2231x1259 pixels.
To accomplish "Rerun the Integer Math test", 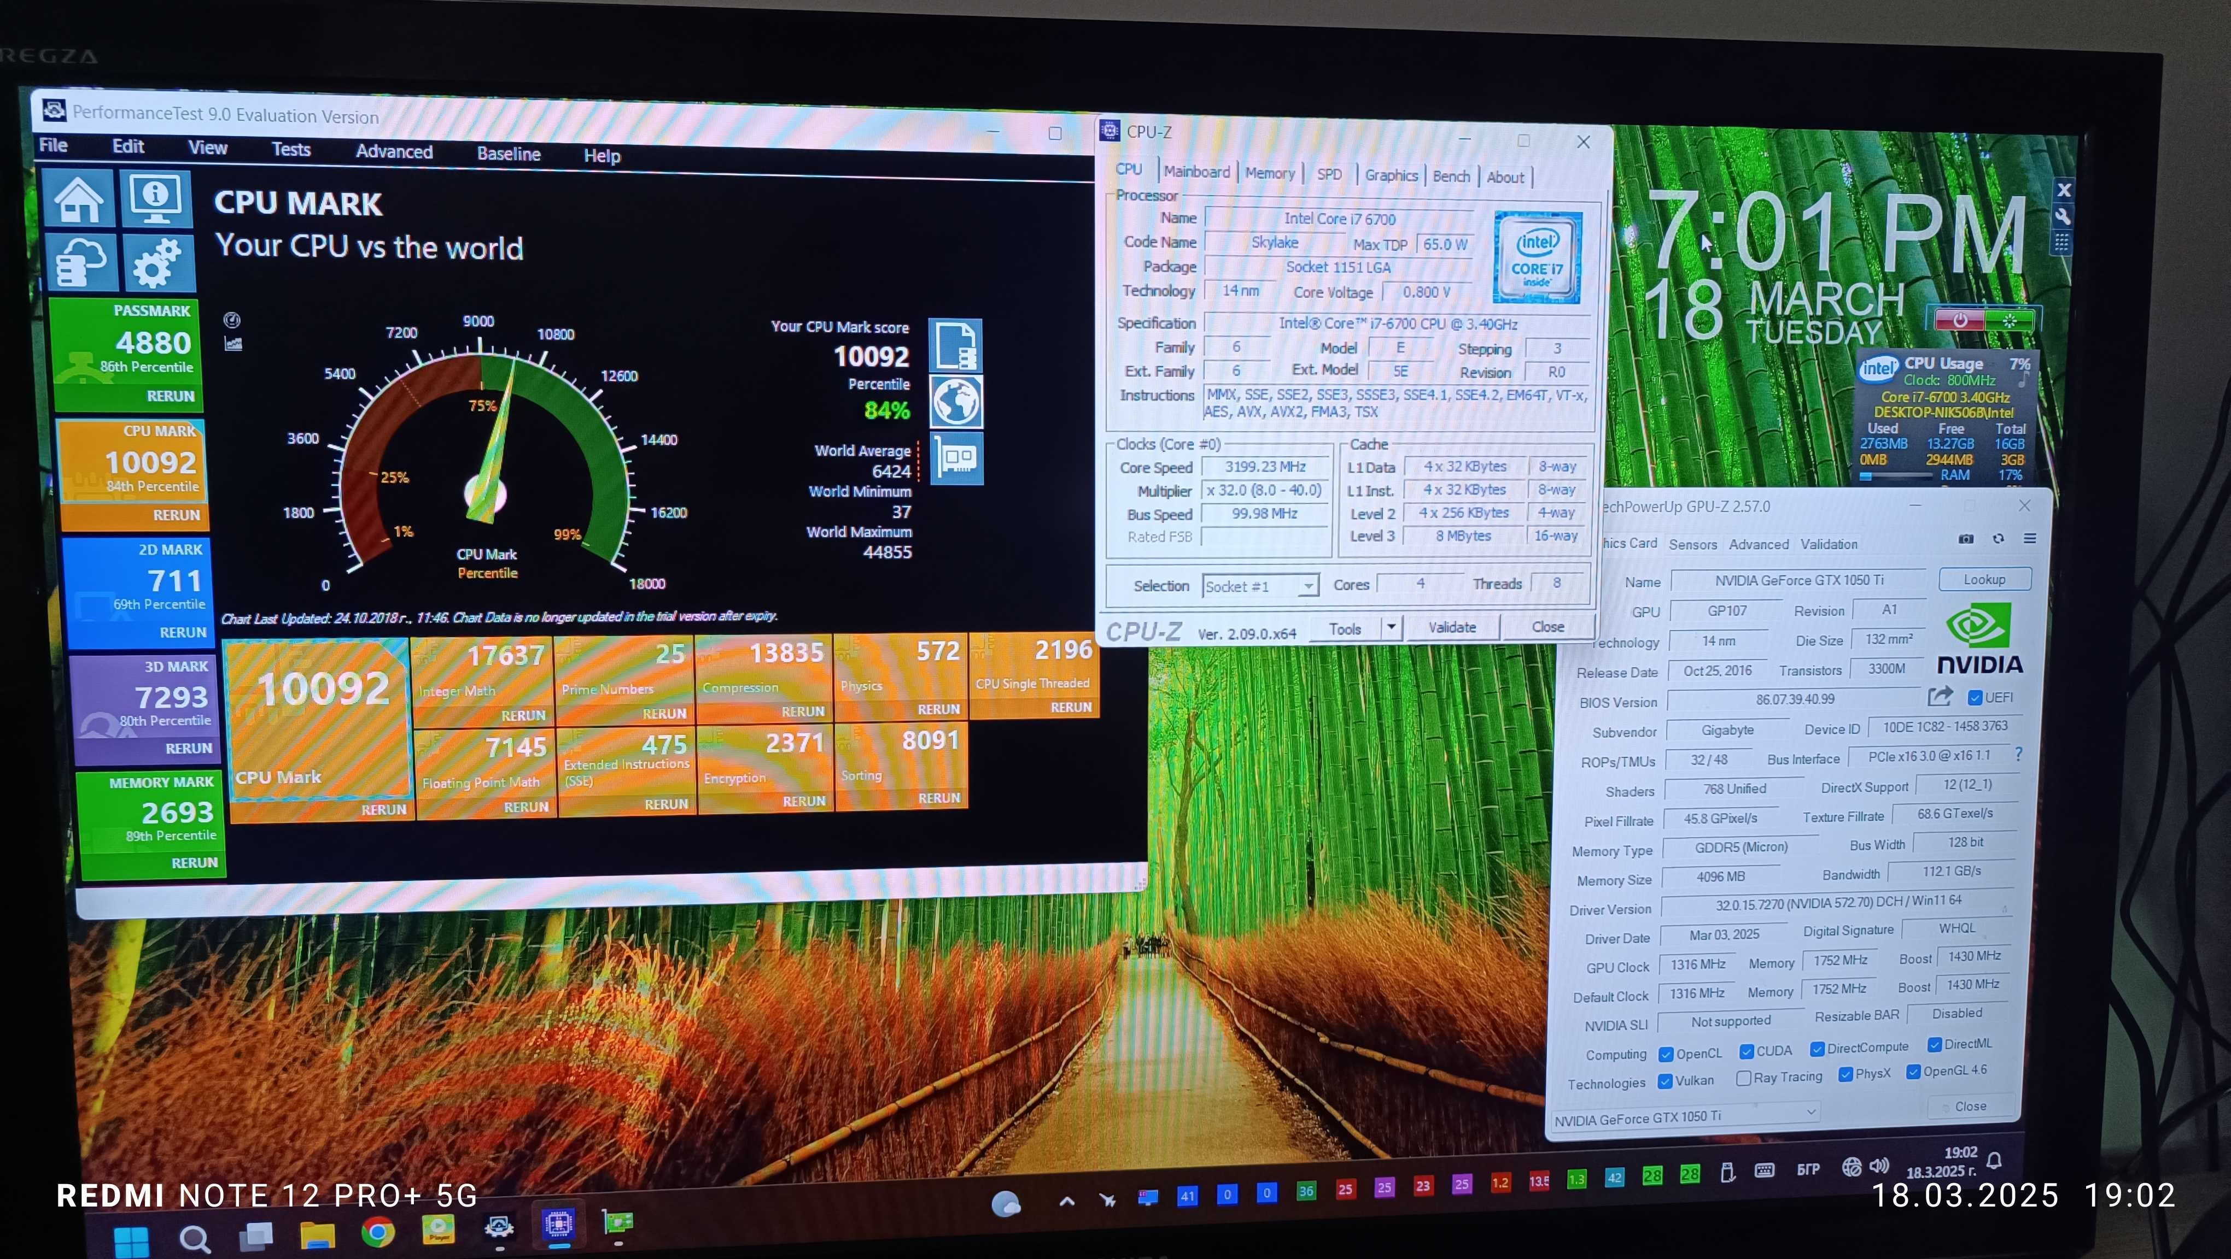I will click(x=523, y=716).
